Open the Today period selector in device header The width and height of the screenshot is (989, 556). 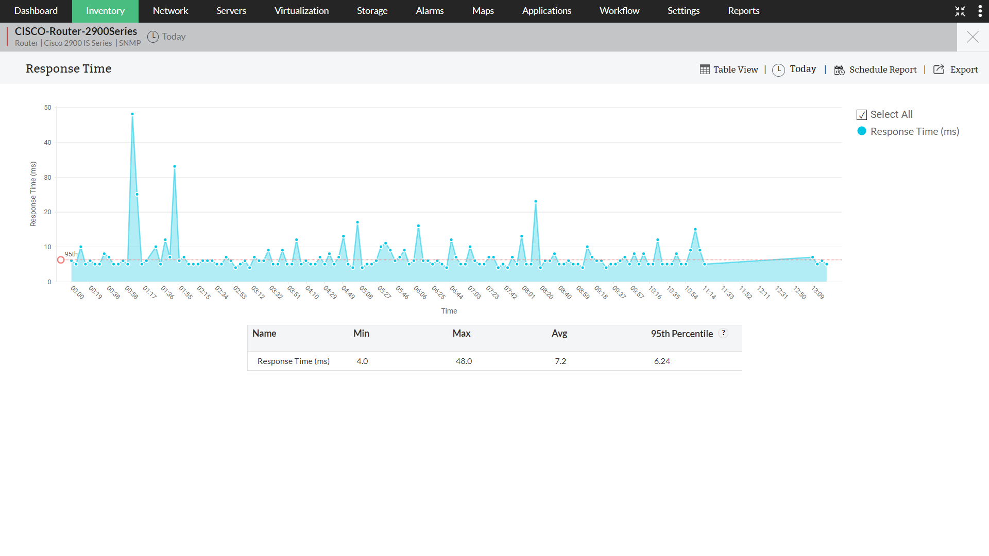click(174, 37)
